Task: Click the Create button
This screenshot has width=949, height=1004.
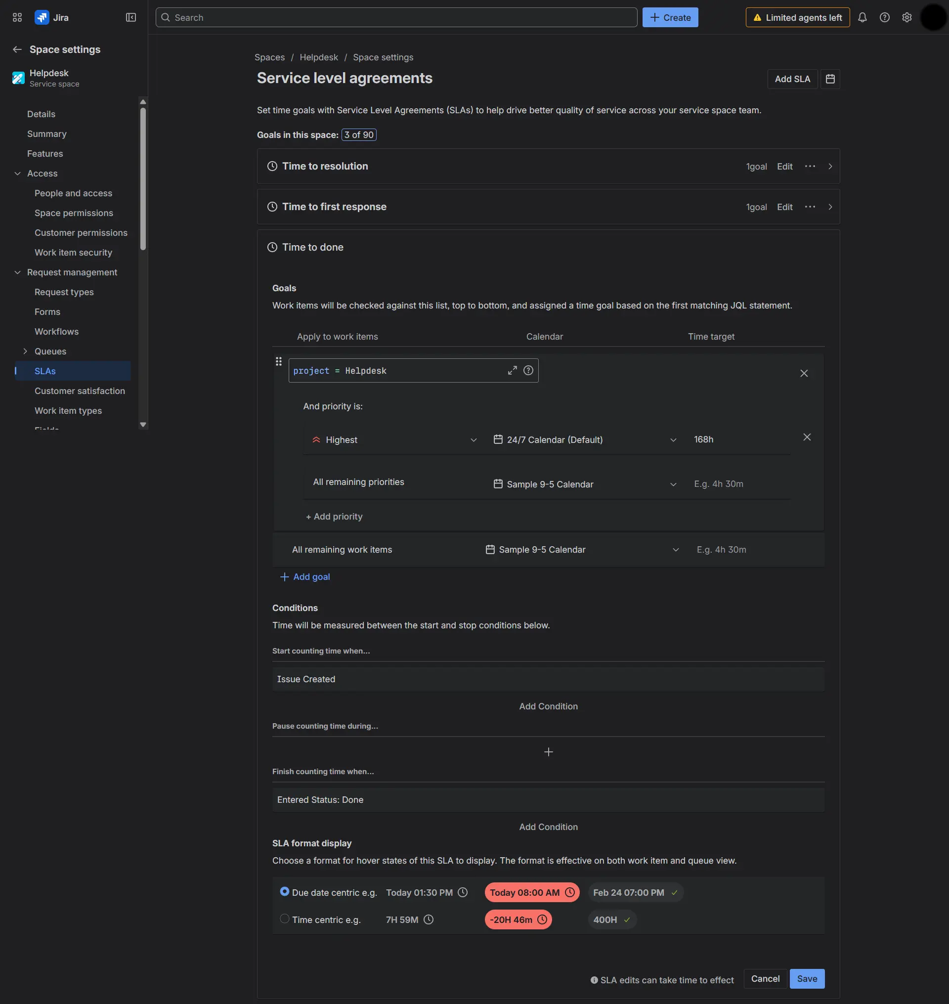Action: pyautogui.click(x=670, y=17)
